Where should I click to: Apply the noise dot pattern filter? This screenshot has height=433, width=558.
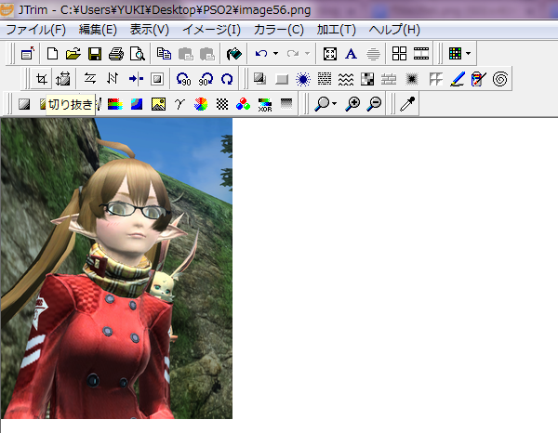325,79
